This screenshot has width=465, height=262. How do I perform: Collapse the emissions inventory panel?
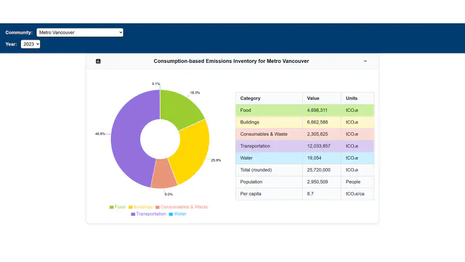click(x=365, y=61)
